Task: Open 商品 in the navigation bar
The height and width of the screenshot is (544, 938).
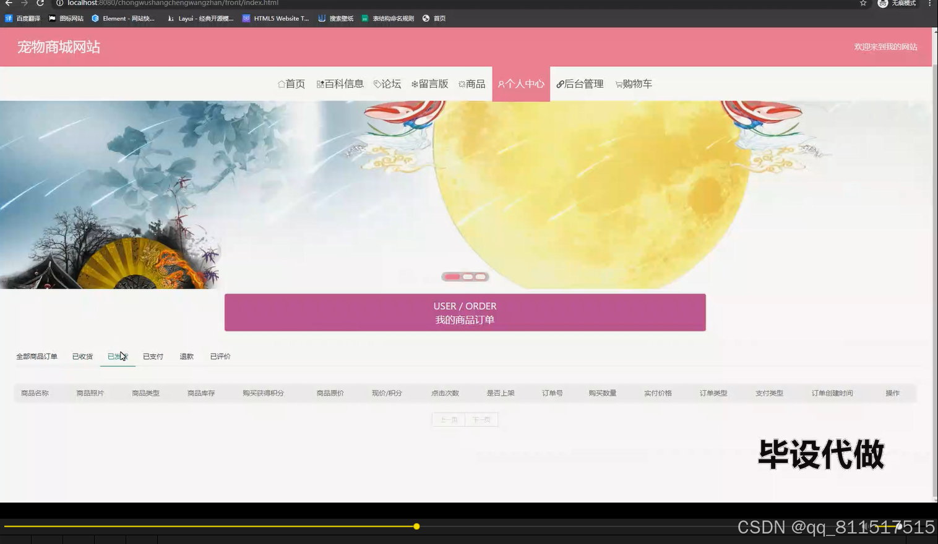Action: pos(471,84)
